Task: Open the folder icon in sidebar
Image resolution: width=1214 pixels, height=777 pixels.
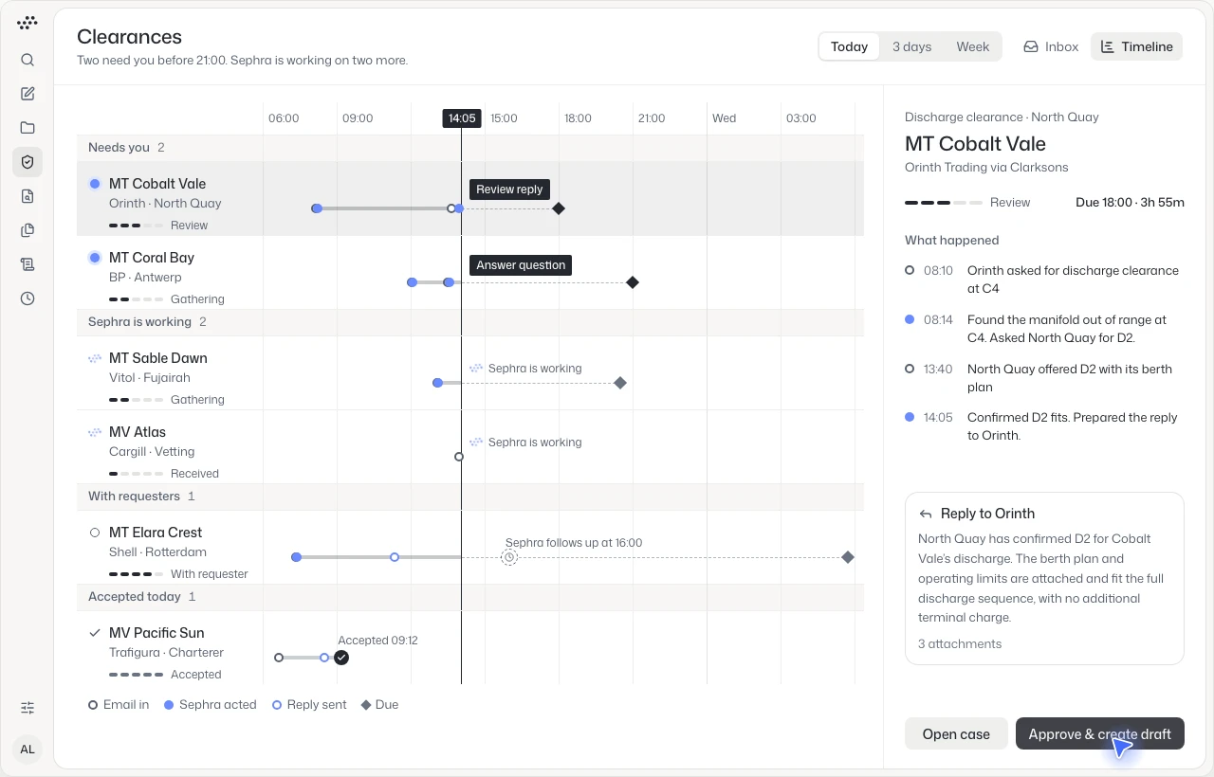Action: coord(28,128)
